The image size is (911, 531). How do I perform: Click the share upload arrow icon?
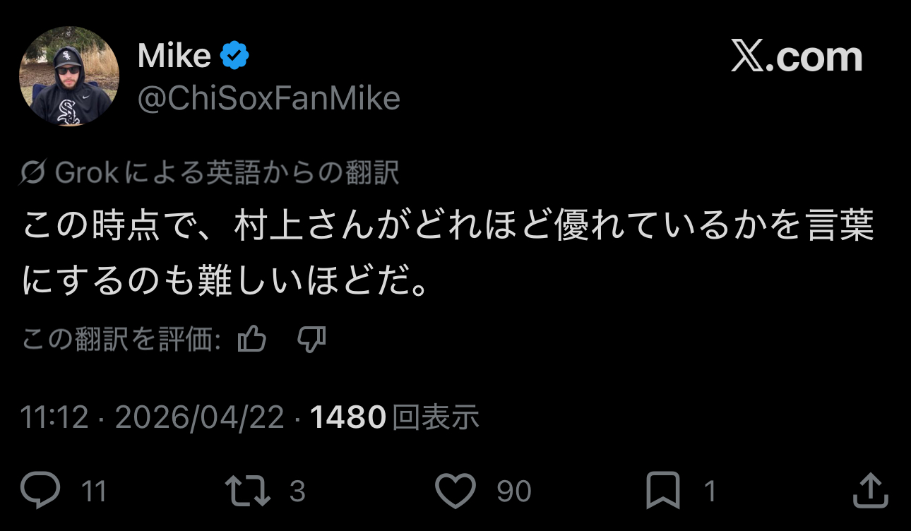(x=870, y=491)
